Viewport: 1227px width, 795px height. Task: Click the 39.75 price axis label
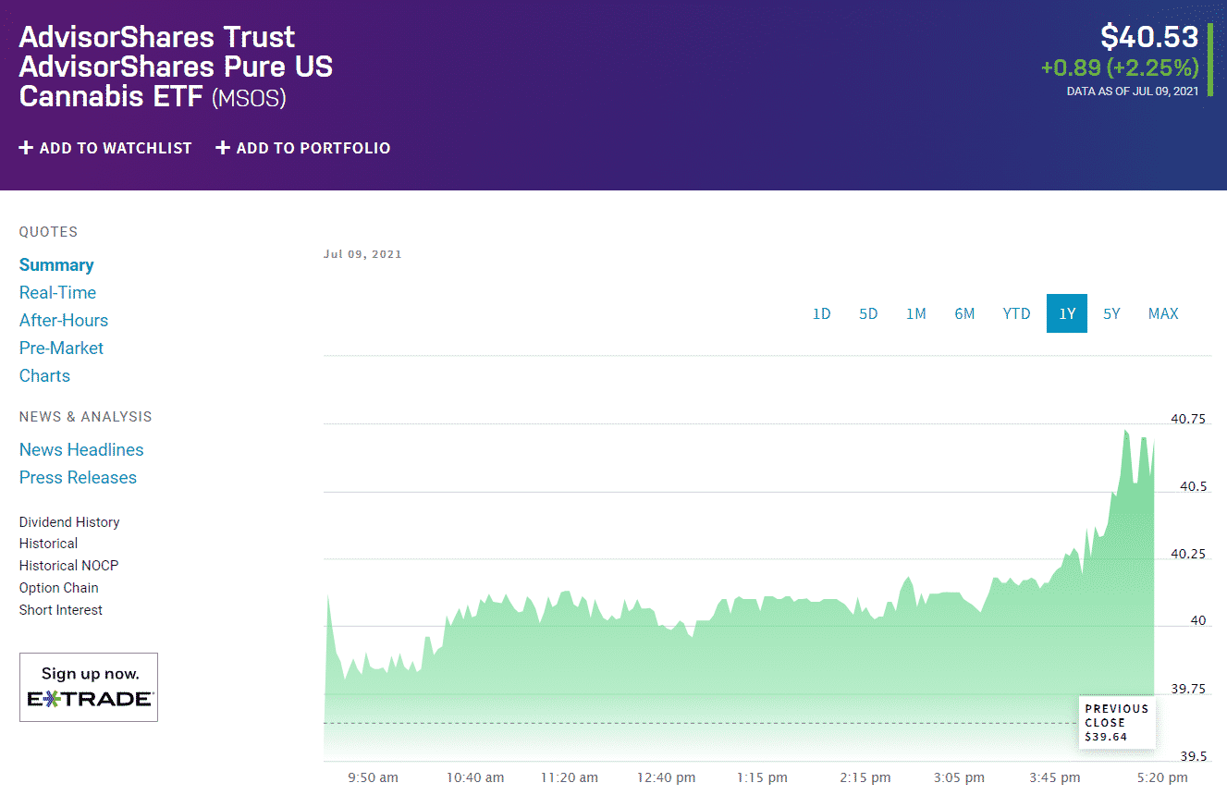(x=1188, y=689)
